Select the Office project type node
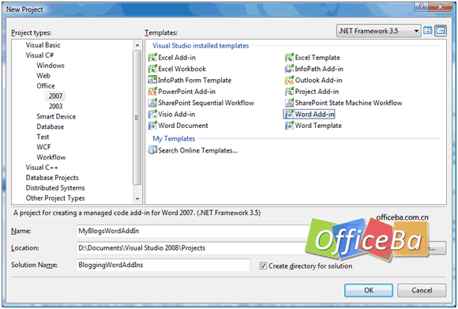This screenshot has height=309, width=458. [46, 86]
